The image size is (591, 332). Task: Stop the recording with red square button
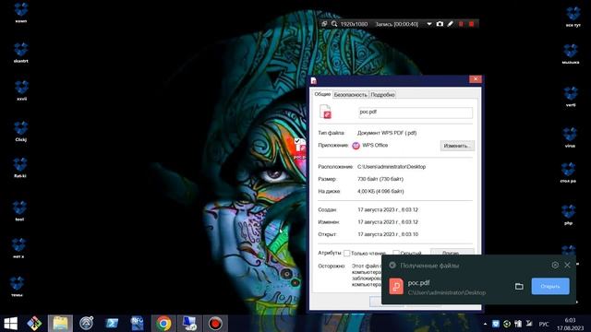coord(471,24)
